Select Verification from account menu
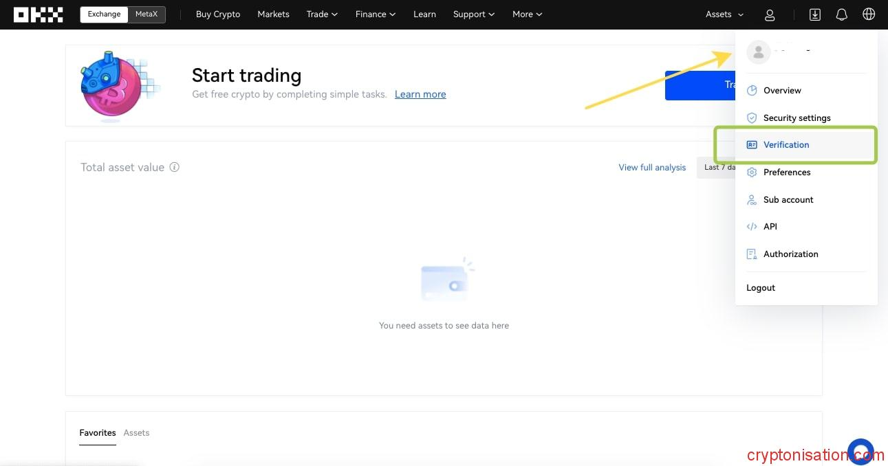This screenshot has height=466, width=888. pos(786,145)
